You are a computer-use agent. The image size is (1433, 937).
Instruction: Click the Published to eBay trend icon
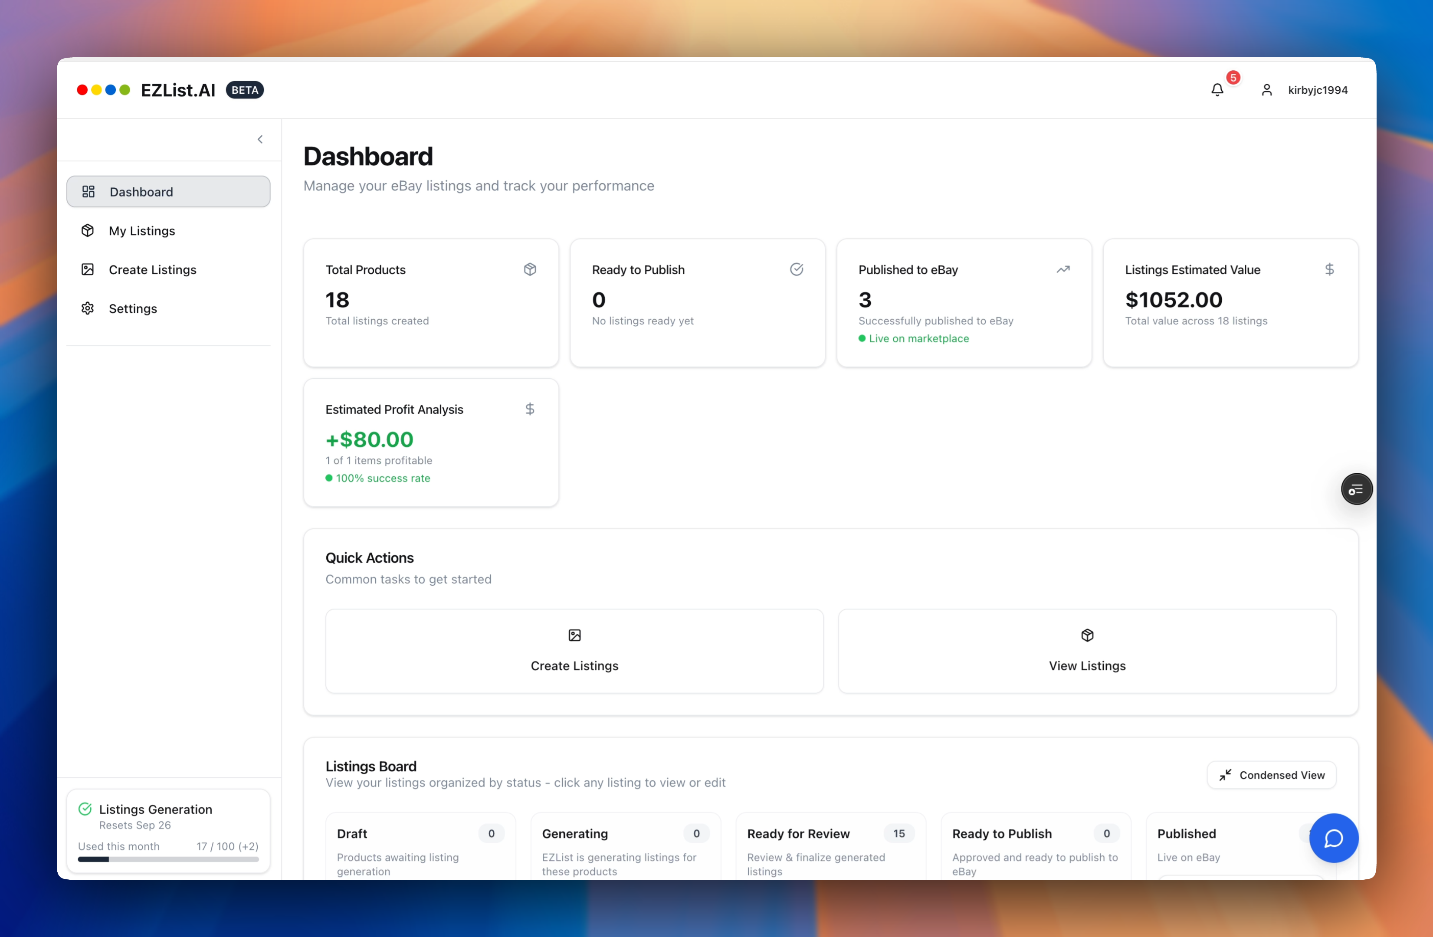(x=1062, y=269)
